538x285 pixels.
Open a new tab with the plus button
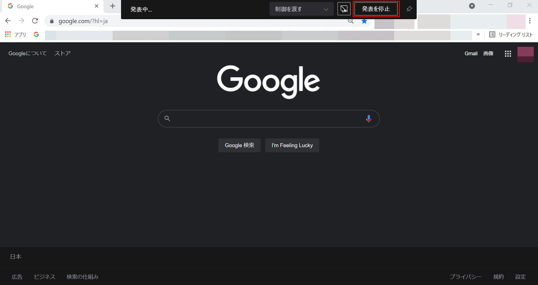(x=113, y=6)
